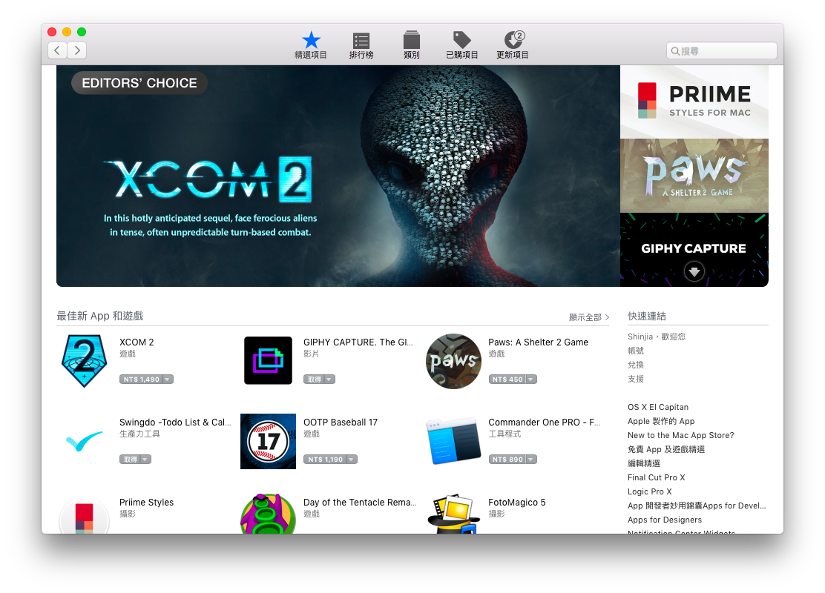
Task: Open Commander One PRO - F... title
Action: (x=544, y=423)
